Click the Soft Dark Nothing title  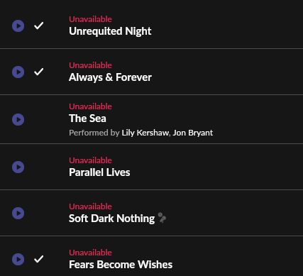click(111, 219)
